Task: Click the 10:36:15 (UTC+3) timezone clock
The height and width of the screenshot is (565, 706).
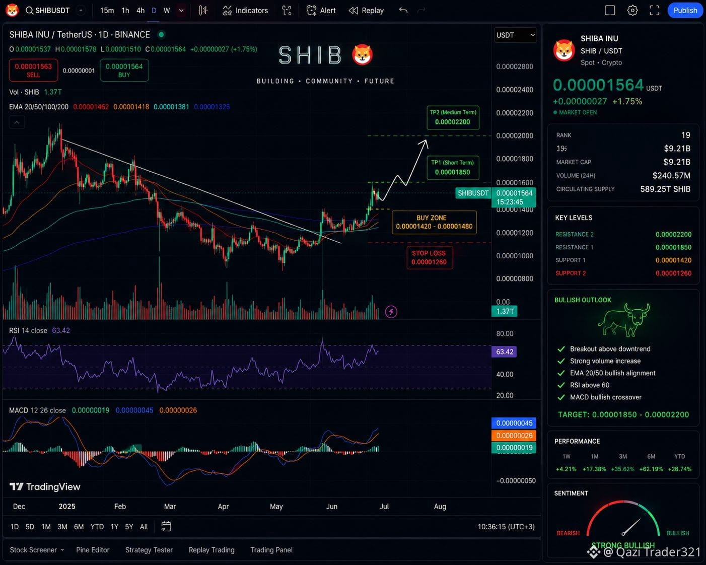Action: point(506,527)
